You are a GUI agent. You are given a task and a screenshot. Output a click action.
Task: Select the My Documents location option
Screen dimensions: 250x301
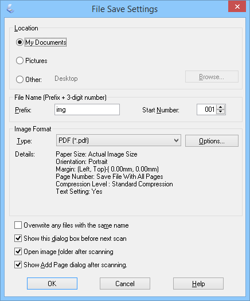click(x=19, y=42)
